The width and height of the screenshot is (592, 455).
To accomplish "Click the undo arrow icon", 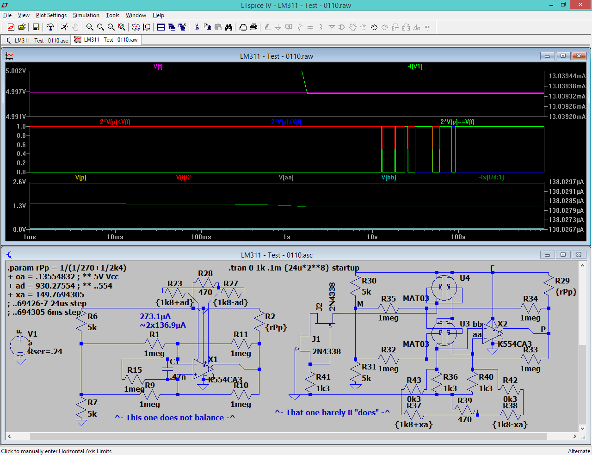I will click(374, 27).
